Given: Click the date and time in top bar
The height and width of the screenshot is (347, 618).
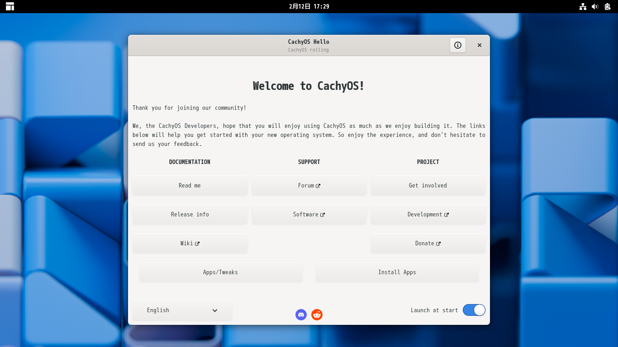Looking at the screenshot, I should pos(309,6).
